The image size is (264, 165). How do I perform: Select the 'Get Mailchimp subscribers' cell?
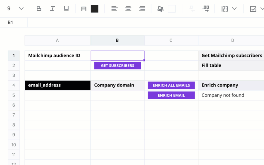tap(231, 56)
